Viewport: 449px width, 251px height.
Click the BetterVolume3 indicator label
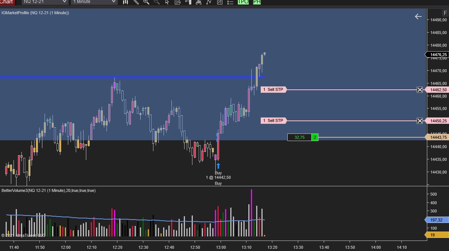coord(48,190)
